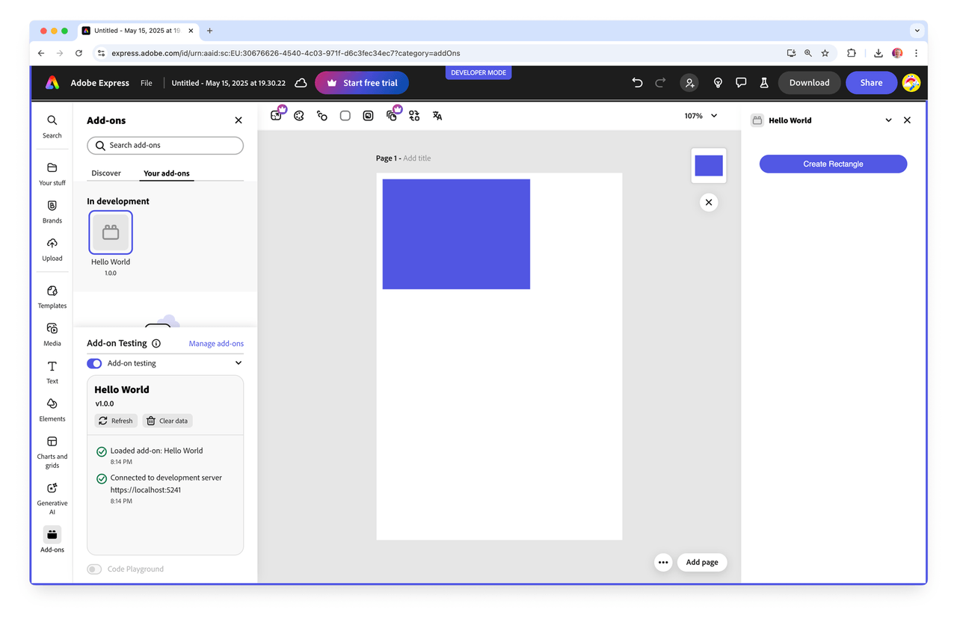Click the Create Rectangle button
This screenshot has height=624, width=957.
[833, 164]
